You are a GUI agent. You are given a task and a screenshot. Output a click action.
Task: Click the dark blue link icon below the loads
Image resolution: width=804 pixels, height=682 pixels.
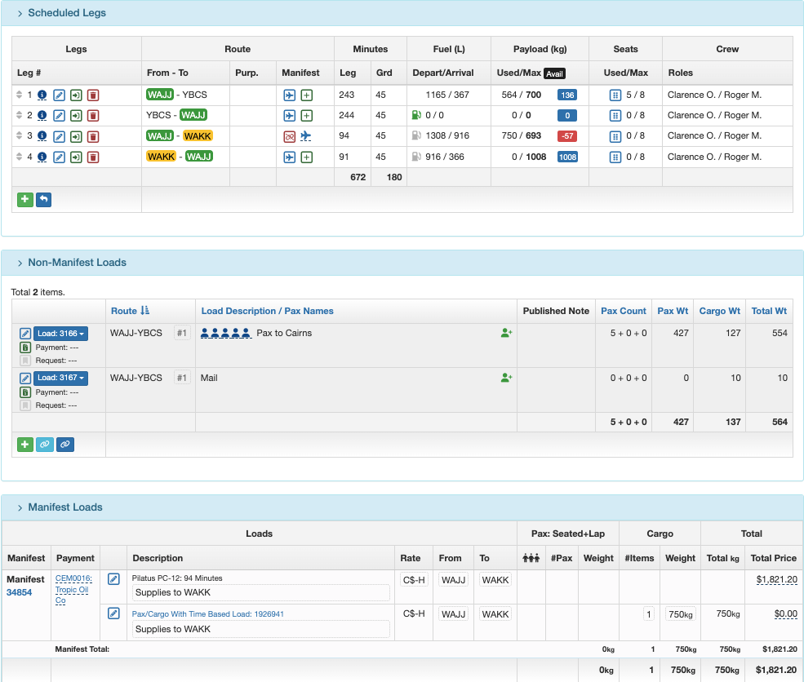coord(64,445)
